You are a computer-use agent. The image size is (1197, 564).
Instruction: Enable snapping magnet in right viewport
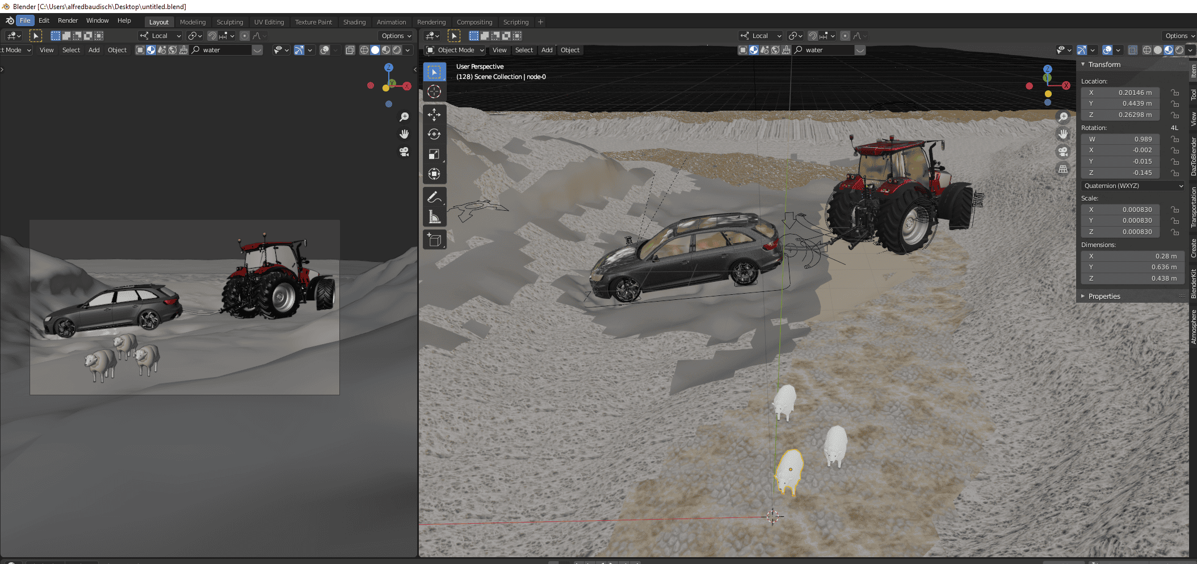pos(813,36)
